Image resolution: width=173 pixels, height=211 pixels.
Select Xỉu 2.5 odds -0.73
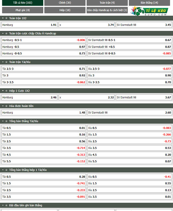129,141
